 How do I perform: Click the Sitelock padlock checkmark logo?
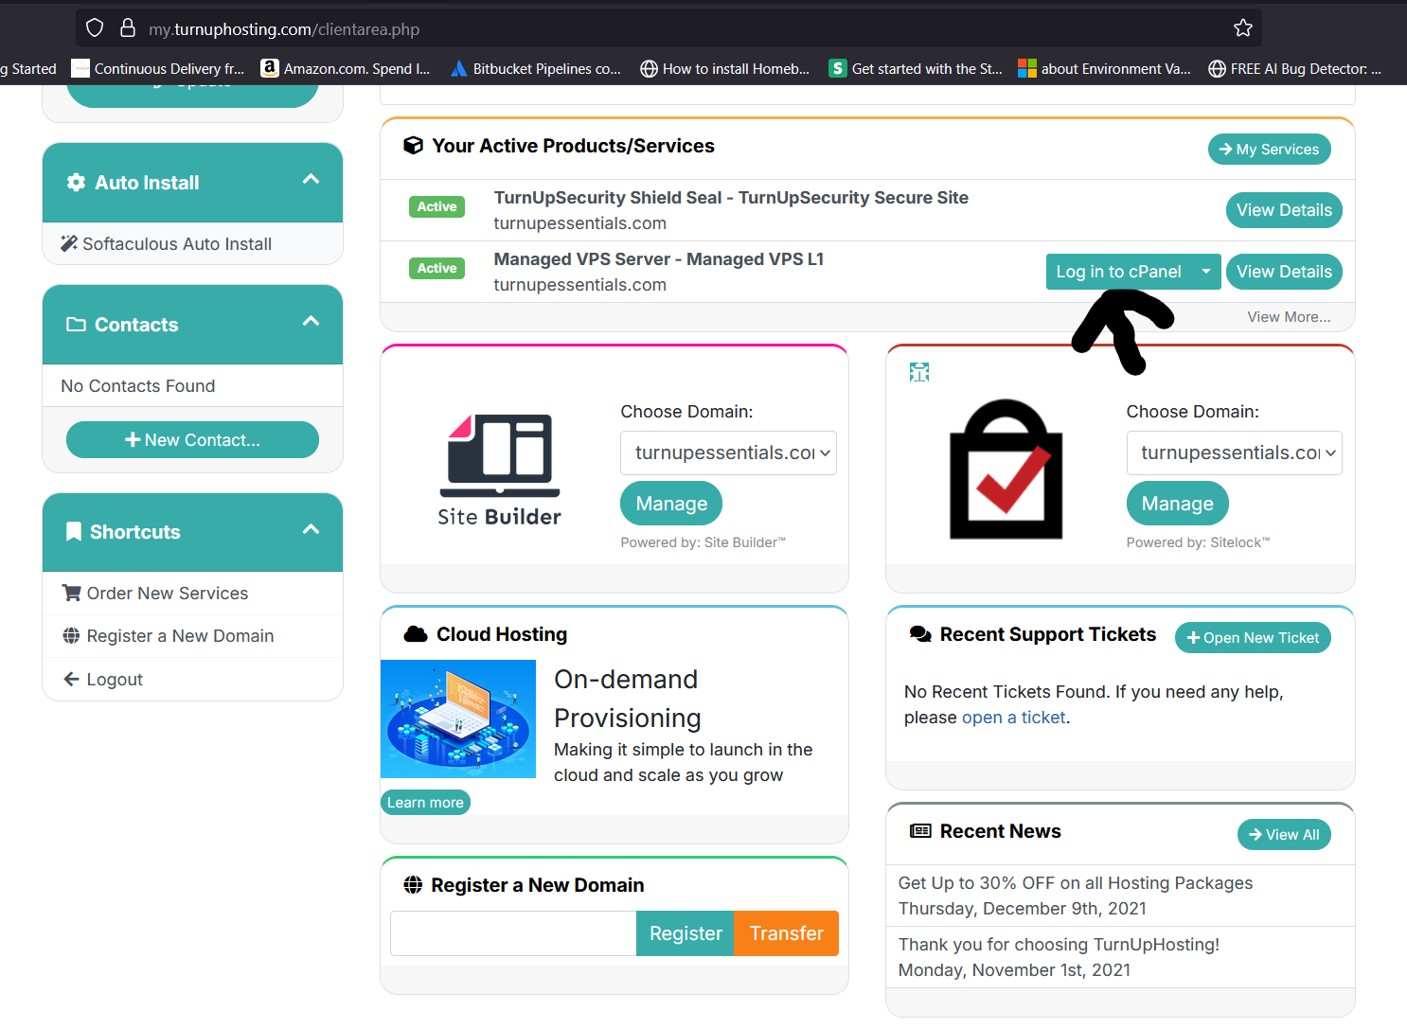(1006, 470)
